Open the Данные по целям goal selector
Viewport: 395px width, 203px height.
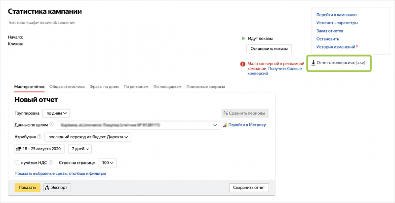click(138, 125)
